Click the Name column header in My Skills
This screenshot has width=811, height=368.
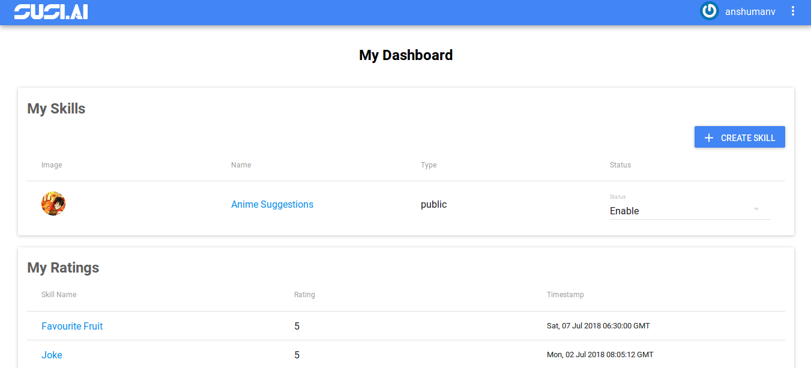pyautogui.click(x=241, y=165)
